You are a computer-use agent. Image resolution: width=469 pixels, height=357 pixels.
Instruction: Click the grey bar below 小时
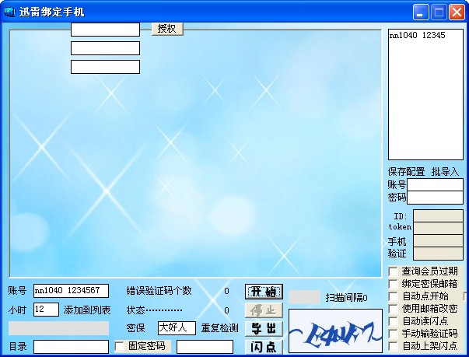click(58, 328)
